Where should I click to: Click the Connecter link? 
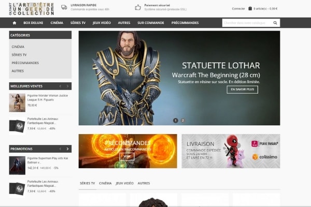(x=238, y=9)
